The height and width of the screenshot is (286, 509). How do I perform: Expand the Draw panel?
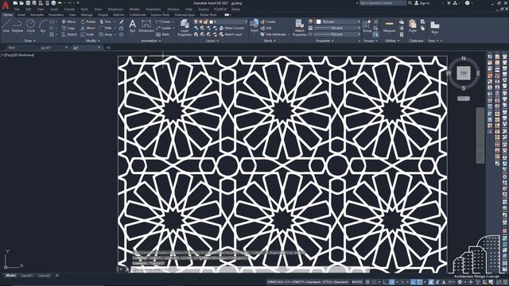(x=30, y=41)
